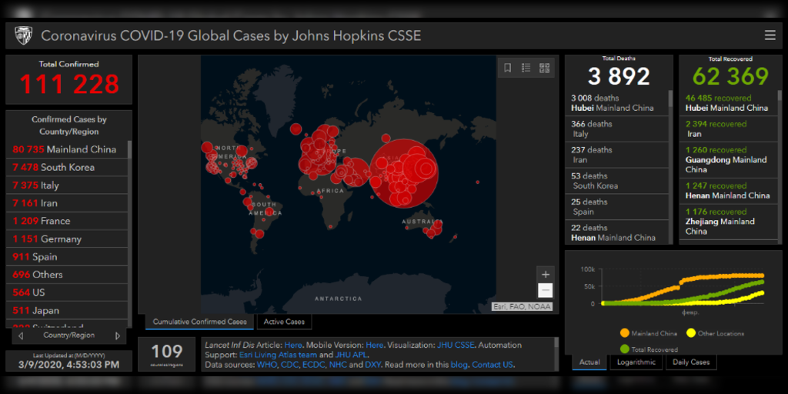The width and height of the screenshot is (788, 394).
Task: Open the DXY data source link
Action: [373, 364]
